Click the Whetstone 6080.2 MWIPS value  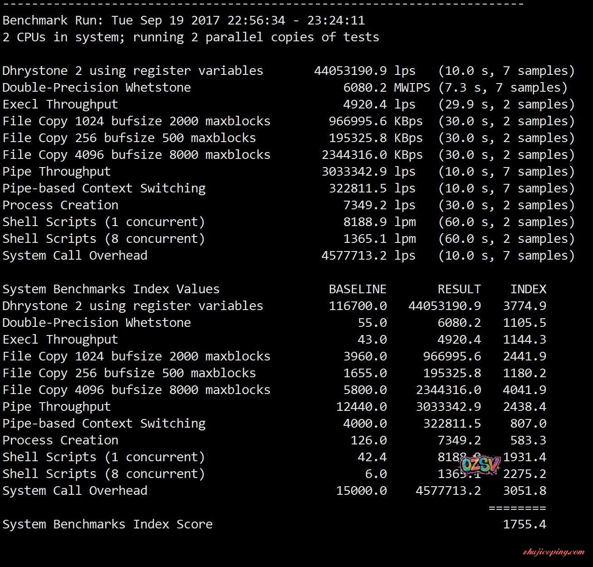tap(365, 88)
